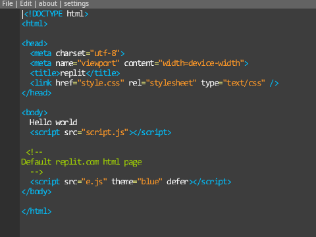Click the Hello world text line
Image resolution: width=316 pixels, height=237 pixels.
click(x=53, y=122)
